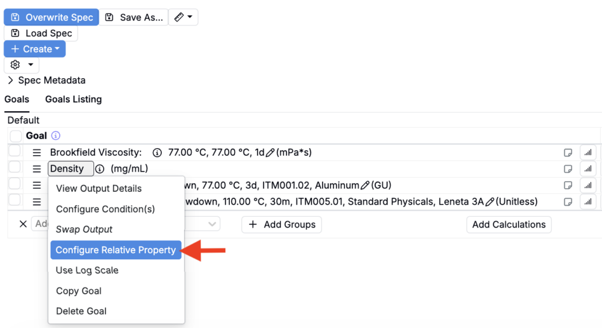Open chart icon for Brookfield Viscosity row
602x328 pixels.
click(x=588, y=153)
